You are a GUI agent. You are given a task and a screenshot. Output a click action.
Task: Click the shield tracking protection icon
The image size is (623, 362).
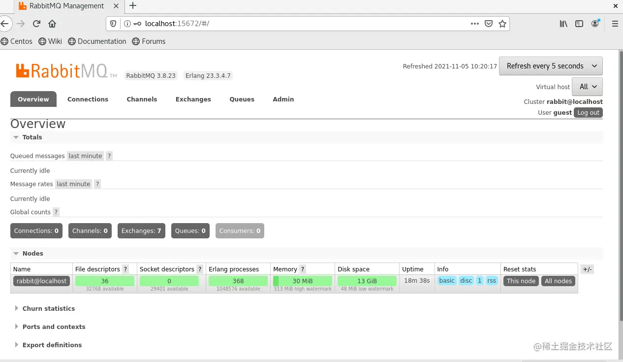(x=113, y=24)
